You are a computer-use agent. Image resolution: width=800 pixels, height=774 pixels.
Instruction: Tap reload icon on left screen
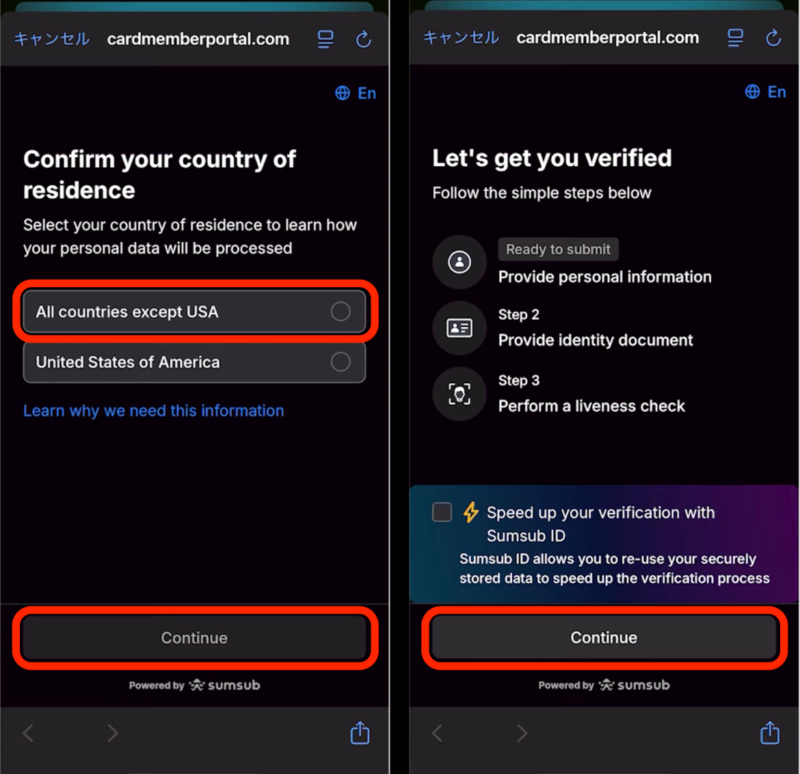pyautogui.click(x=363, y=39)
